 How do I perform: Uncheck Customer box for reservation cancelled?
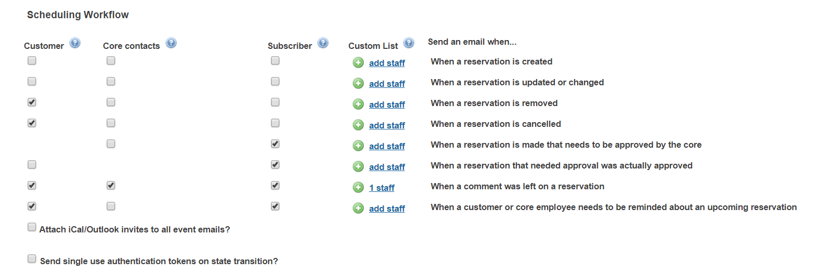coord(32,123)
